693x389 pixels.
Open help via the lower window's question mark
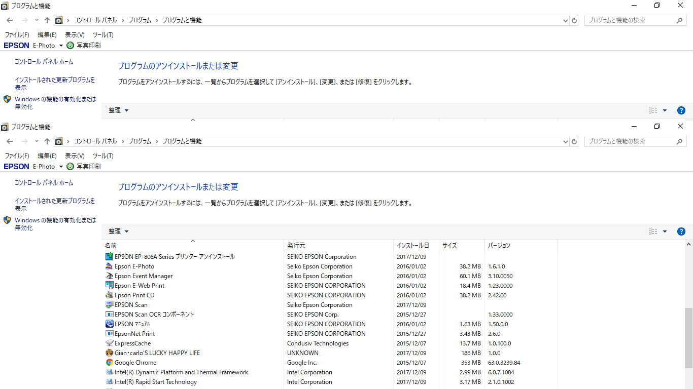tap(681, 231)
